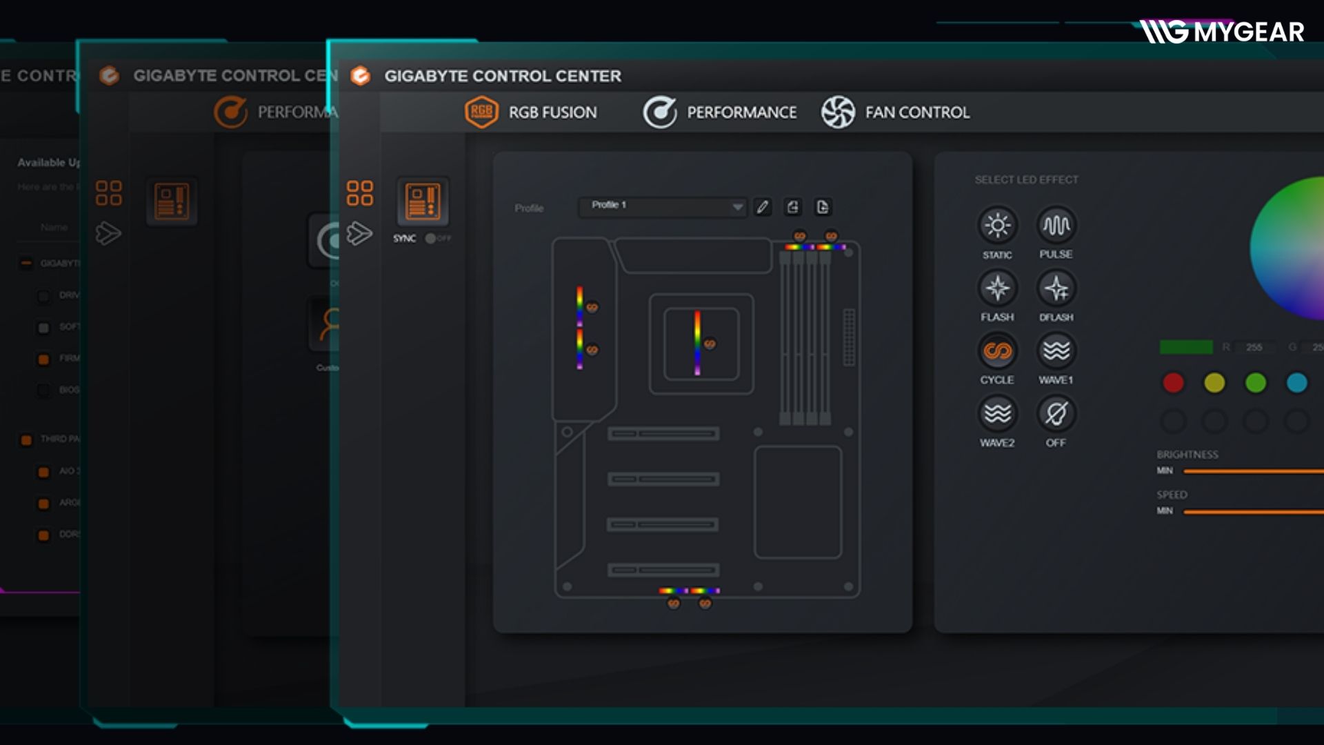This screenshot has height=745, width=1324.
Task: Toggle the FIRM checkbox in updates list
Action: pos(43,359)
